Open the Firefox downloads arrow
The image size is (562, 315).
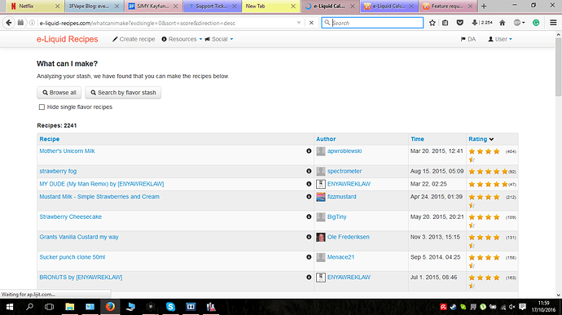pyautogui.click(x=475, y=23)
